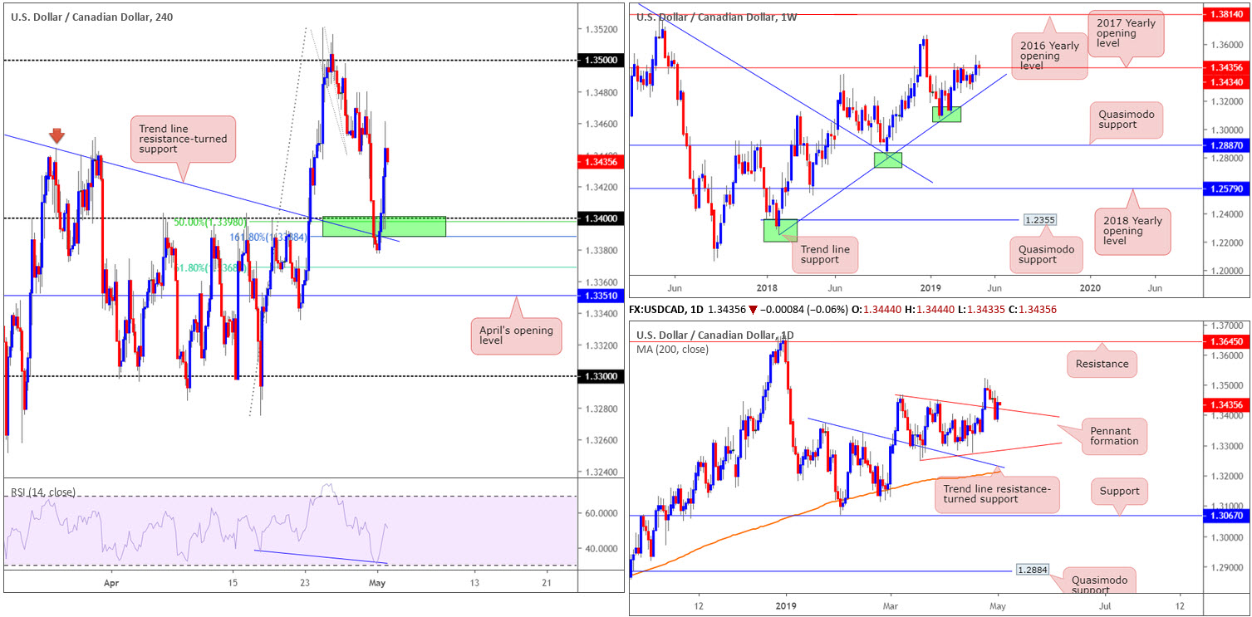
Task: Select the '2018 Yearly opening level' callout
Action: [x=1132, y=231]
